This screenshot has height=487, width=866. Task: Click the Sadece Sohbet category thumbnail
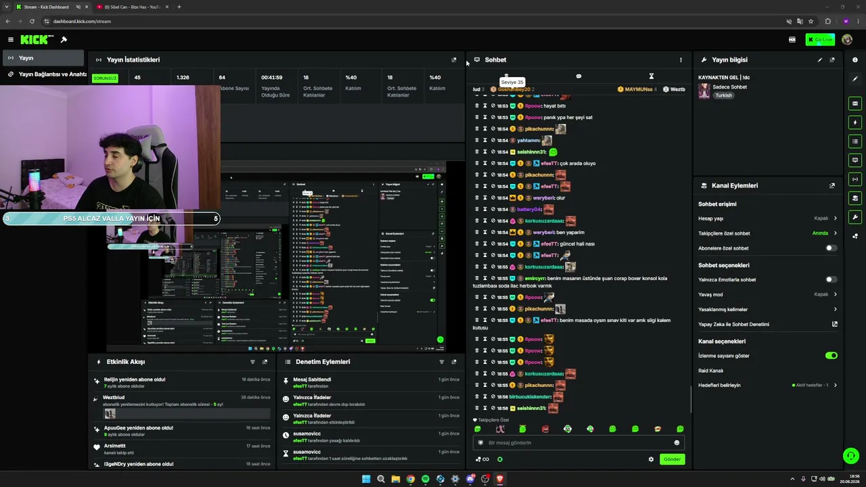[704, 91]
